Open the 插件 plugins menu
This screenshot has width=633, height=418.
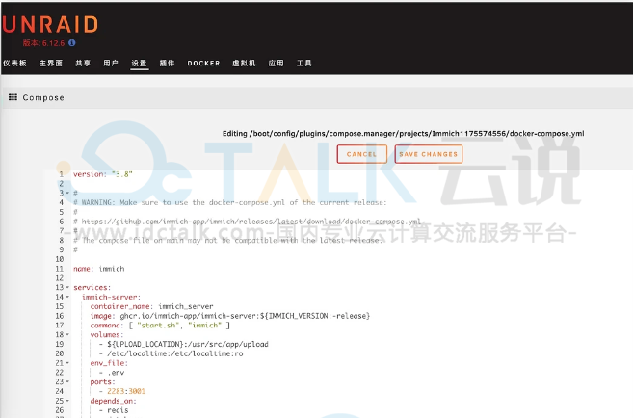tap(167, 63)
